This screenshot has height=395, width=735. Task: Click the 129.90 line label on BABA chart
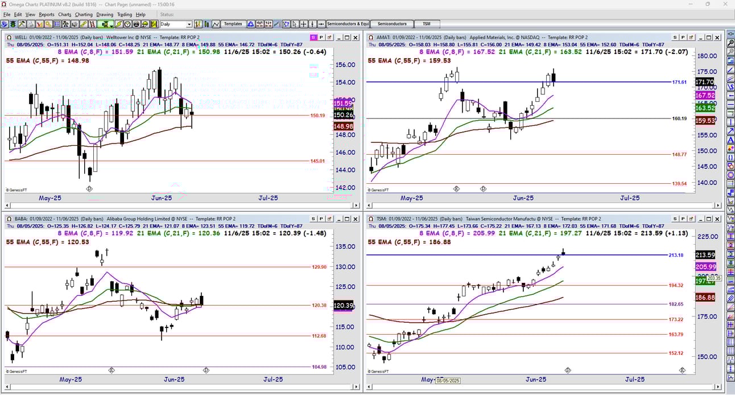coord(319,267)
